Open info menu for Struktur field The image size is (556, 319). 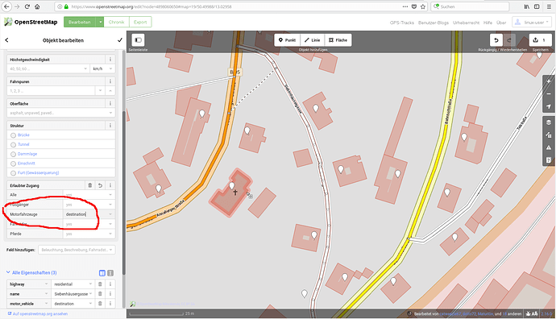pos(110,126)
